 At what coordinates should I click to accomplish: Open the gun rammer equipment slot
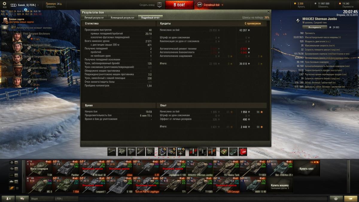pos(172,152)
